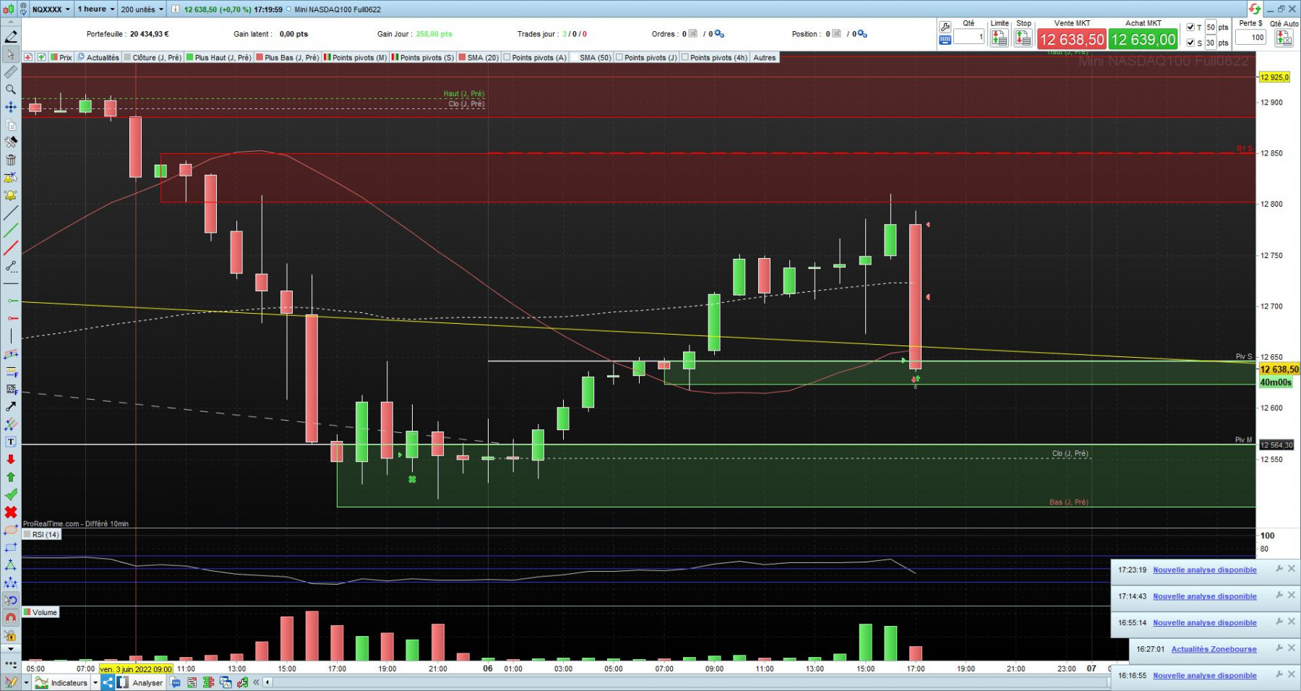1301x691 pixels.
Task: Select the bell alert tool
Action: pyautogui.click(x=11, y=196)
